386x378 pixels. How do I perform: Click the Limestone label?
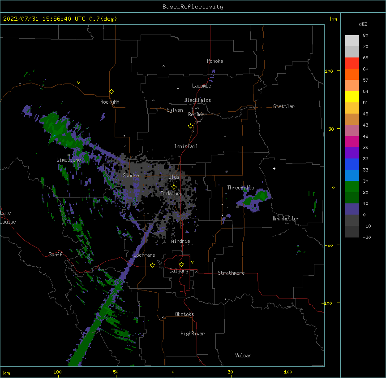coord(69,160)
